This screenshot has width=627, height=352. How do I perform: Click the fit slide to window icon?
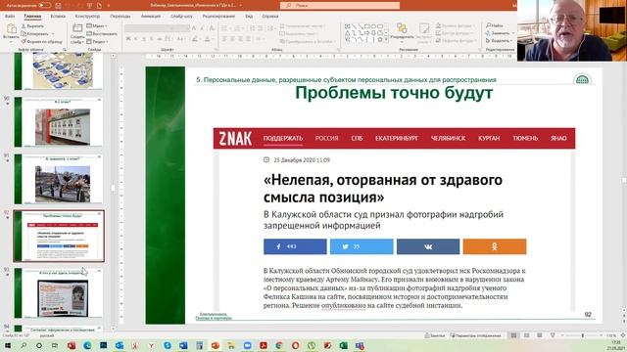622,335
